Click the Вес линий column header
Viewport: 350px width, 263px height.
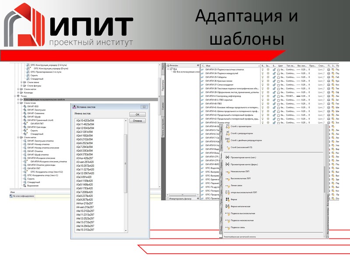(x=302, y=66)
